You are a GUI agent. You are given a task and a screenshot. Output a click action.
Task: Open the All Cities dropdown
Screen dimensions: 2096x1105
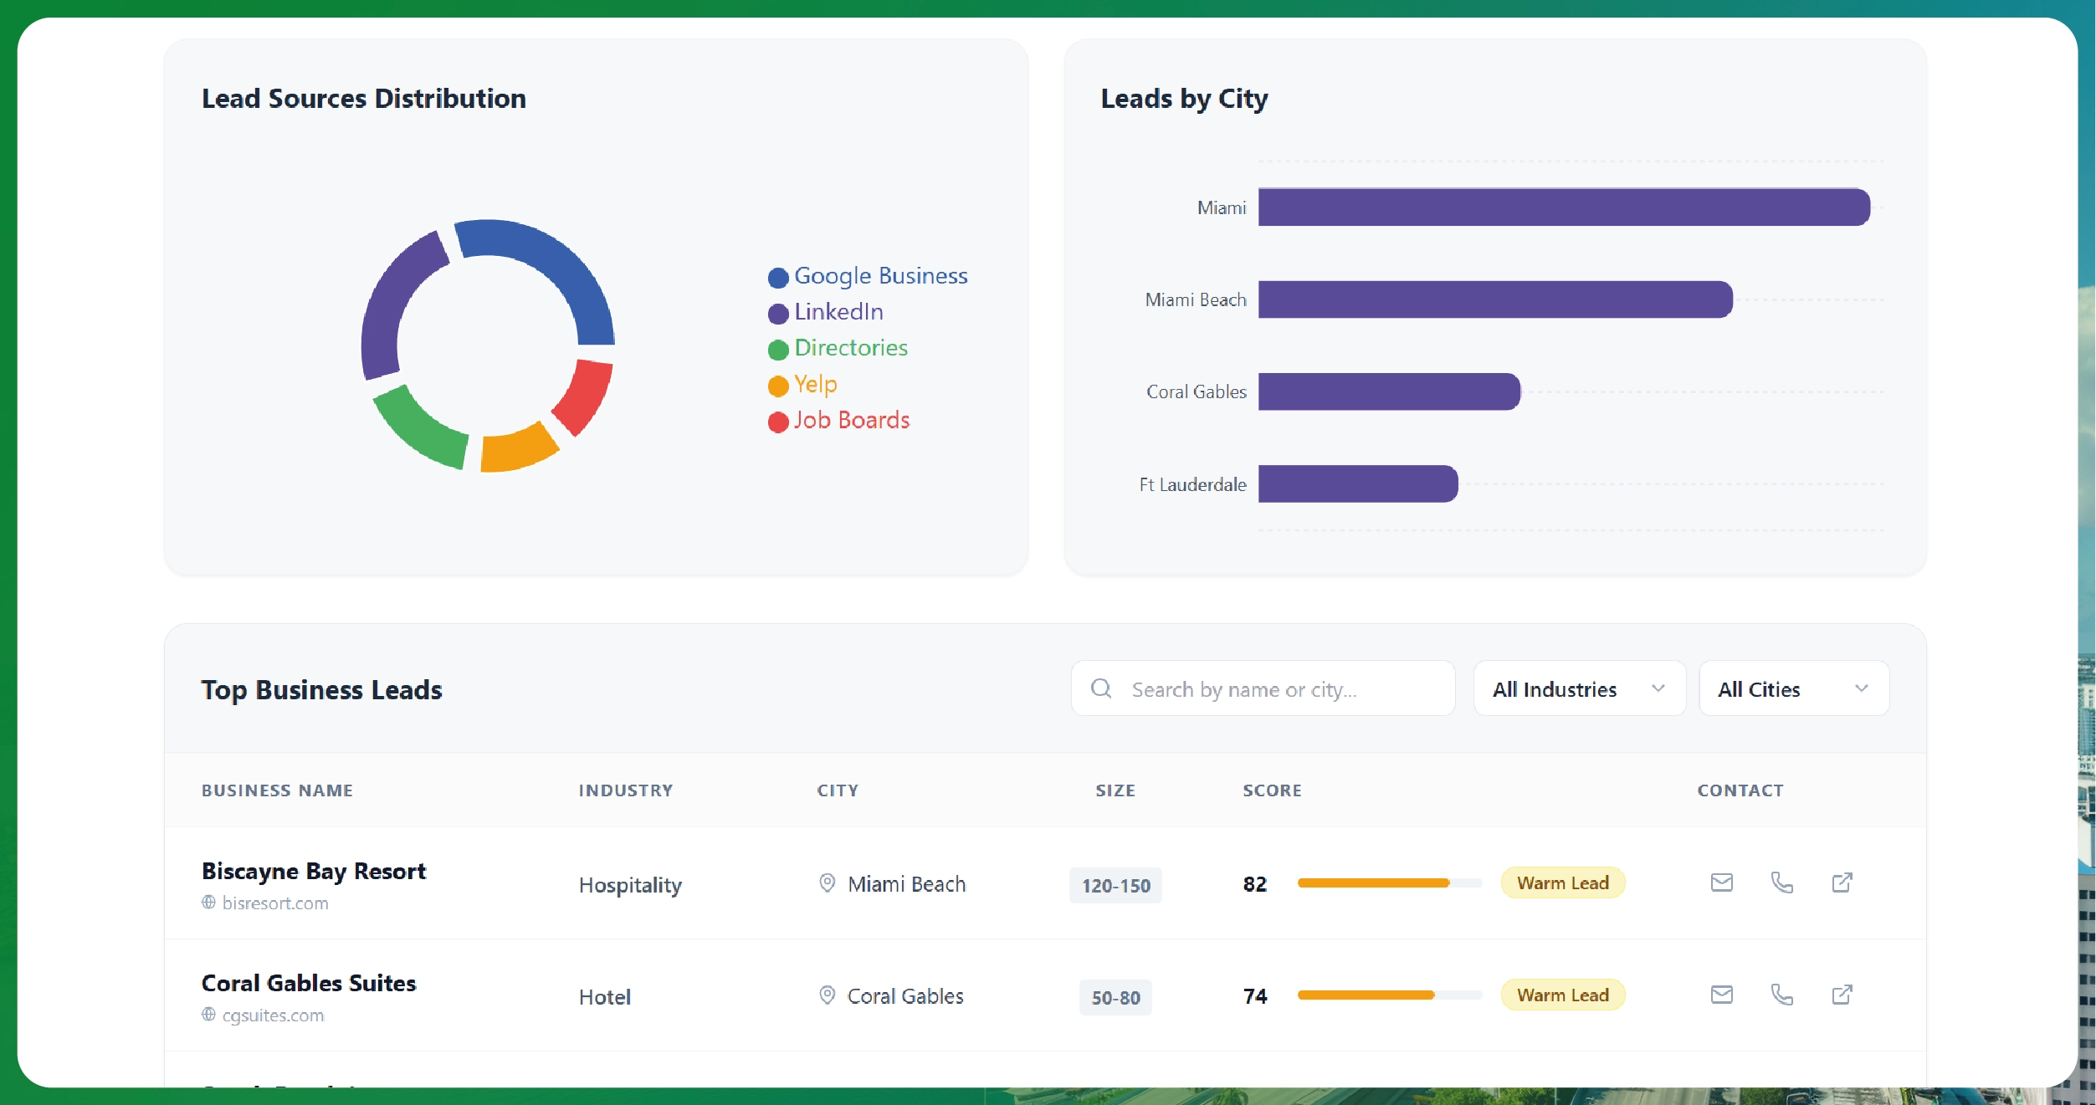pyautogui.click(x=1793, y=688)
